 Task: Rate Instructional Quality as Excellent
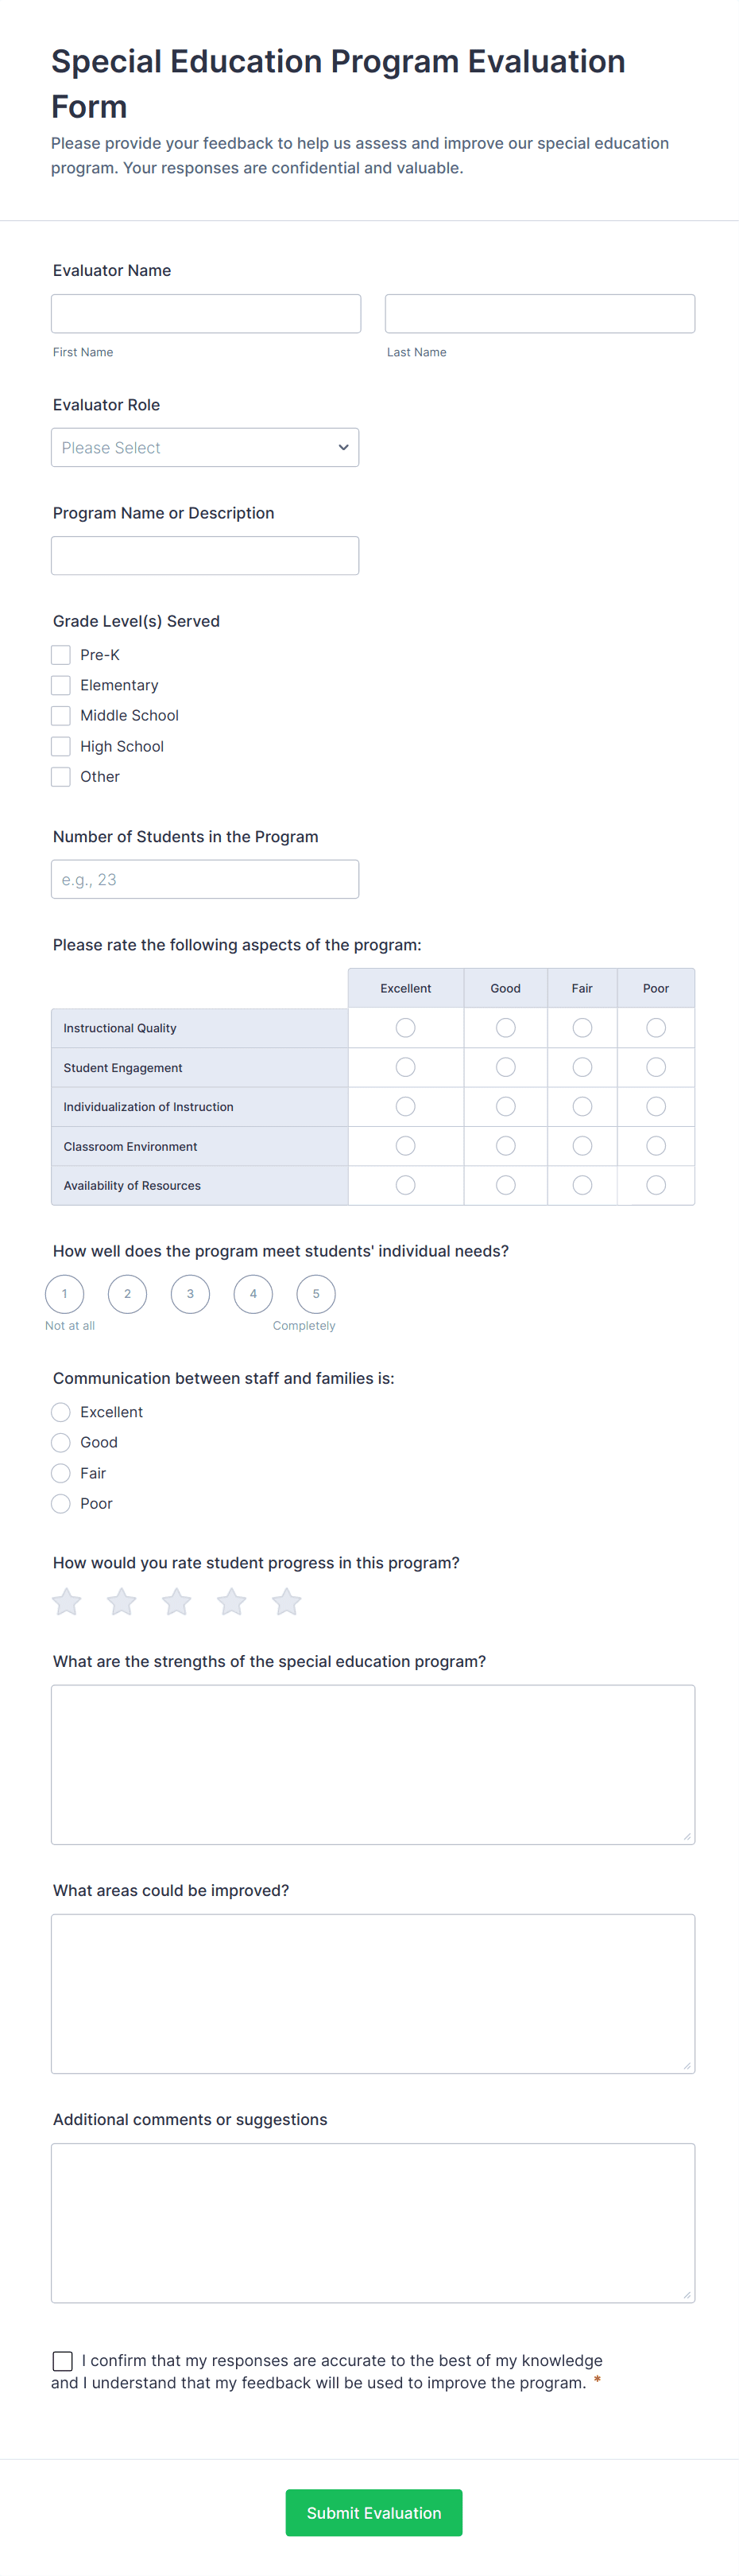[405, 1028]
